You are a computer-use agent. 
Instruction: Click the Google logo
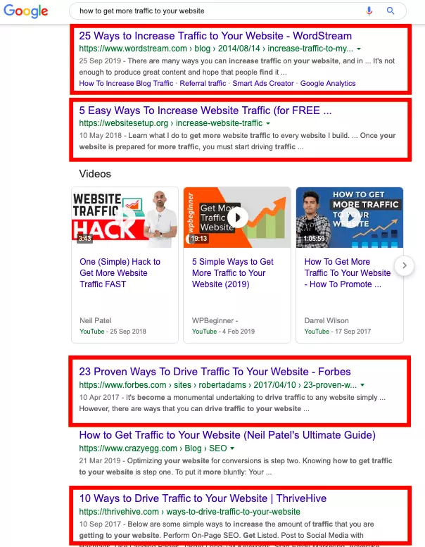pyautogui.click(x=26, y=11)
